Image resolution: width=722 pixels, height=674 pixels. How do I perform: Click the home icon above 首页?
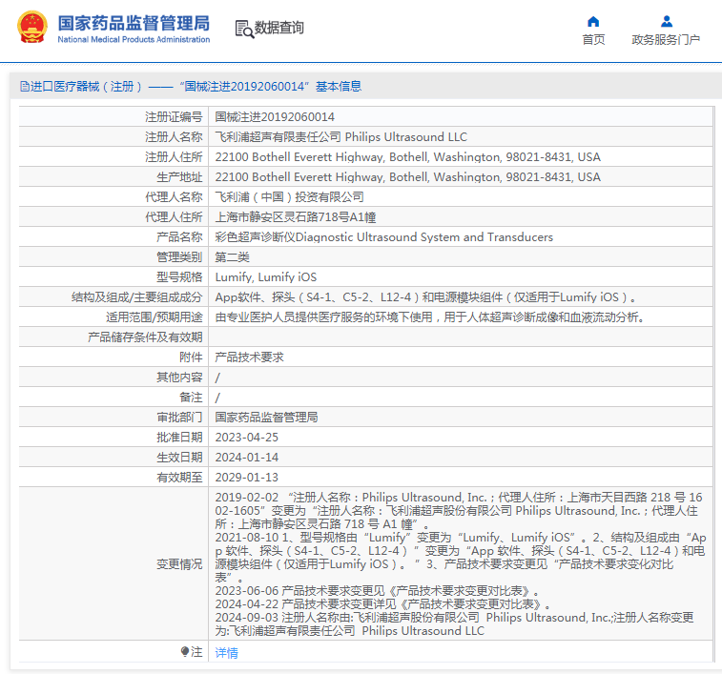593,22
